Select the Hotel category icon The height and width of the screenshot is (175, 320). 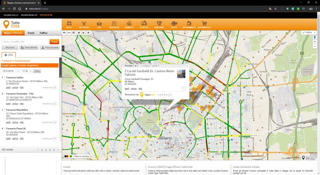(69, 24)
